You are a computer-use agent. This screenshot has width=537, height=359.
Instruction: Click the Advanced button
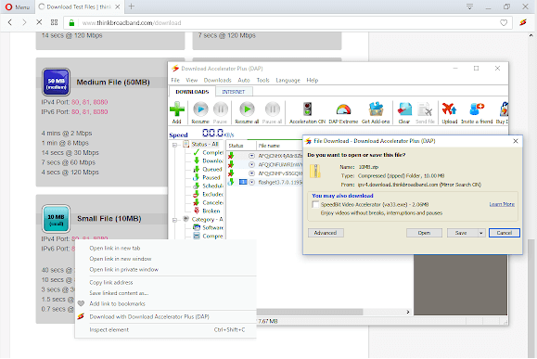click(326, 233)
